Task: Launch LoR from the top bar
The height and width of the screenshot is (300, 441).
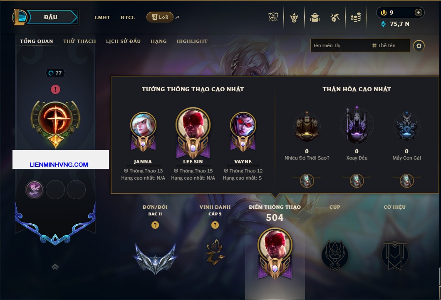Action: [160, 17]
